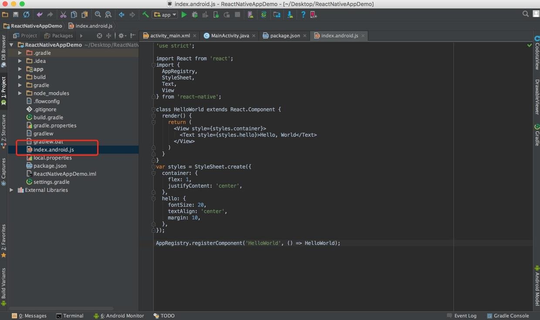Open the Project Structure icon
Image resolution: width=540 pixels, height=320 pixels.
coord(277,14)
